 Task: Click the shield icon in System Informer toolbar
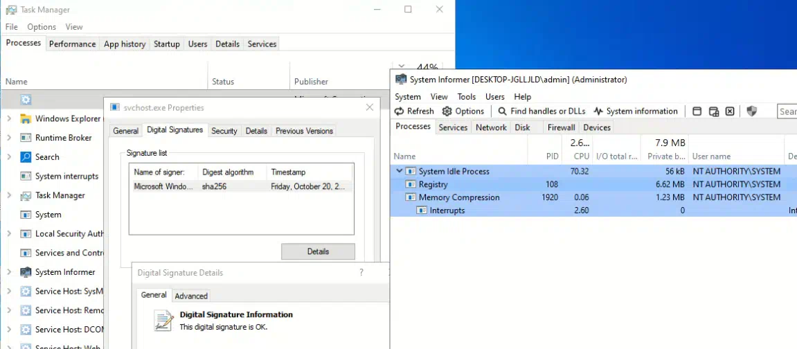pos(752,111)
